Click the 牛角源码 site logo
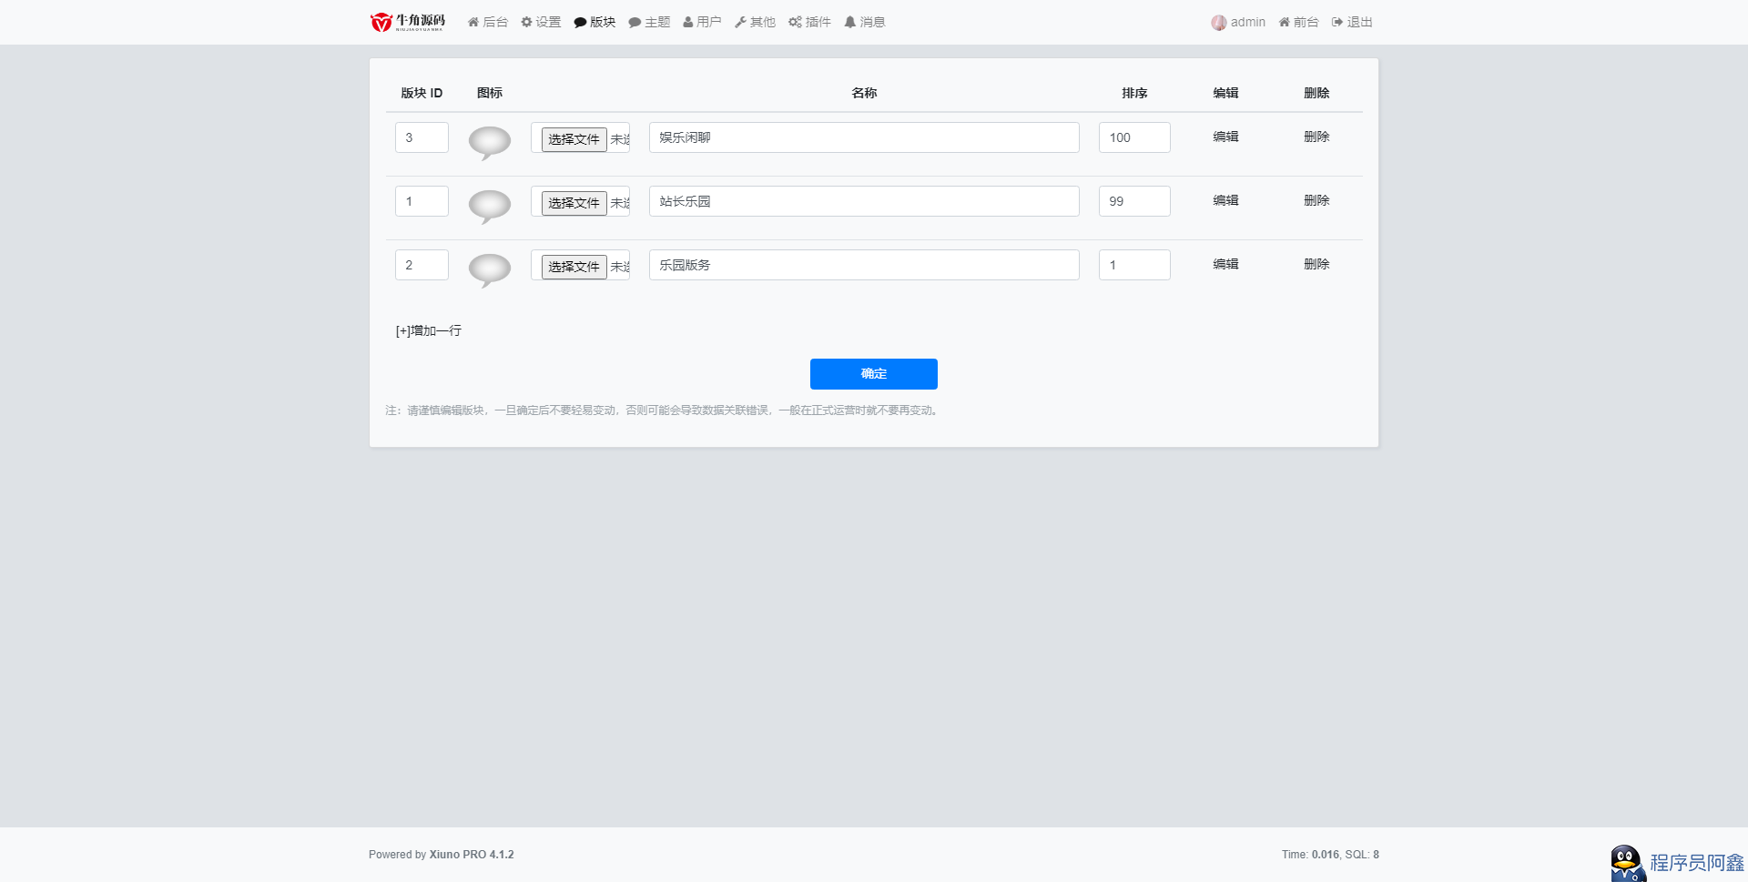This screenshot has height=882, width=1748. pos(408,22)
